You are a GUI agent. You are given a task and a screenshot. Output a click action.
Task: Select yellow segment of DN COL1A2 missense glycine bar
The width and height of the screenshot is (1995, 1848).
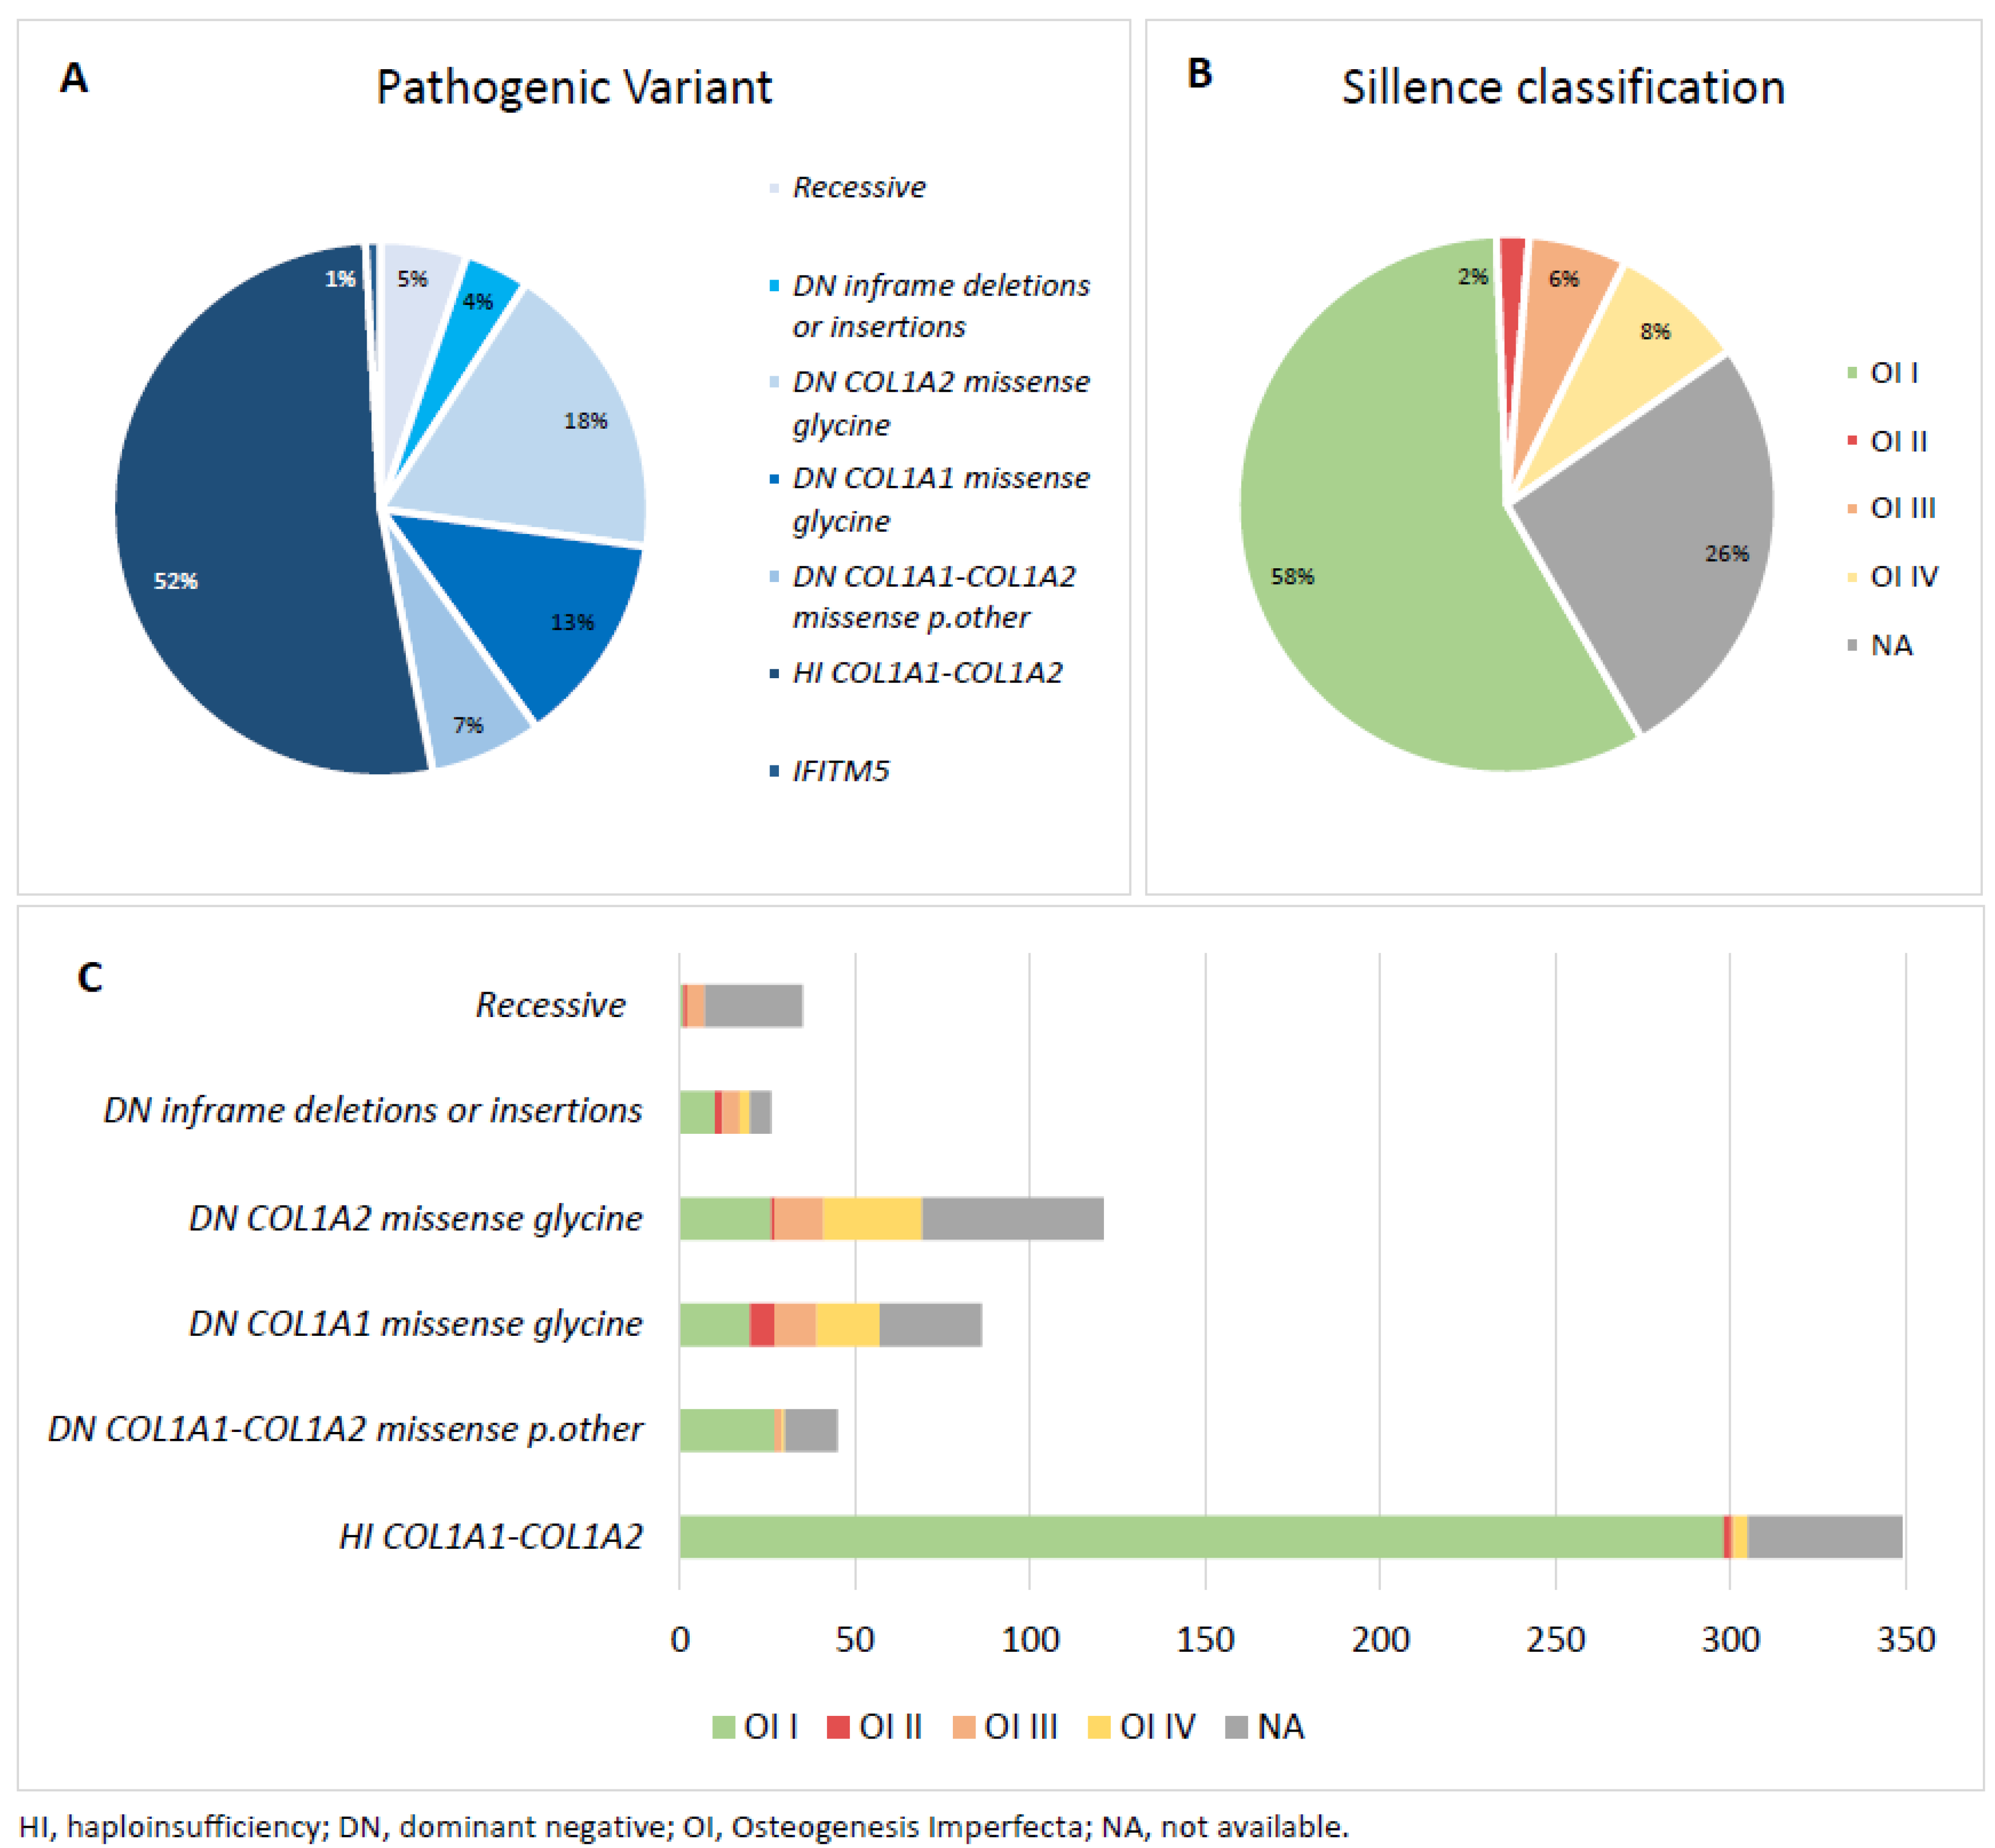coord(871,1219)
